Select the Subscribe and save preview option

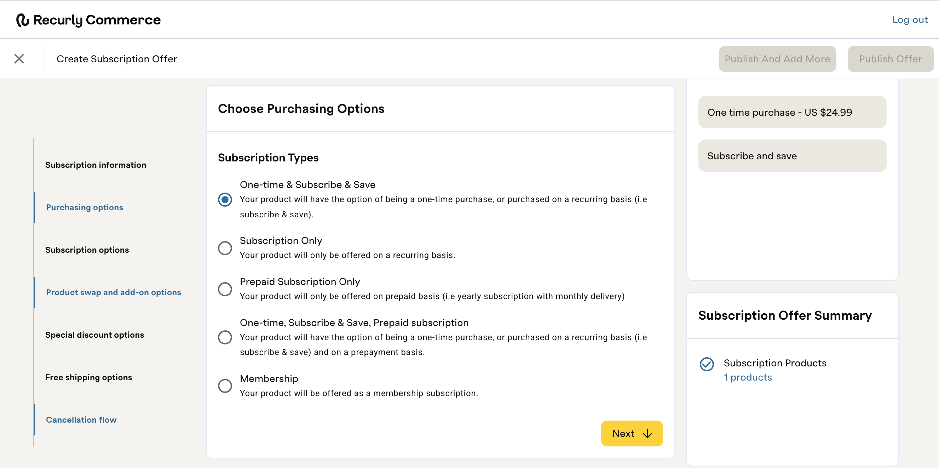(792, 156)
